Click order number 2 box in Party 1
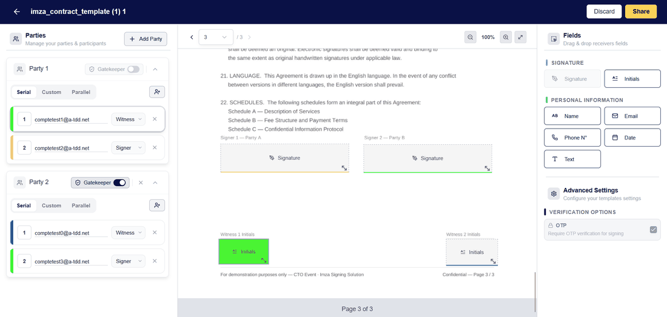This screenshot has height=317, width=667. tap(24, 147)
